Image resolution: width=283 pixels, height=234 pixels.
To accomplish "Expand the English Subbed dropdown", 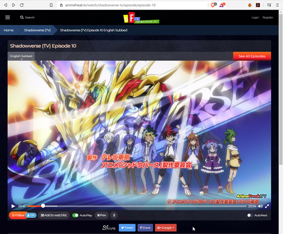I will [21, 56].
